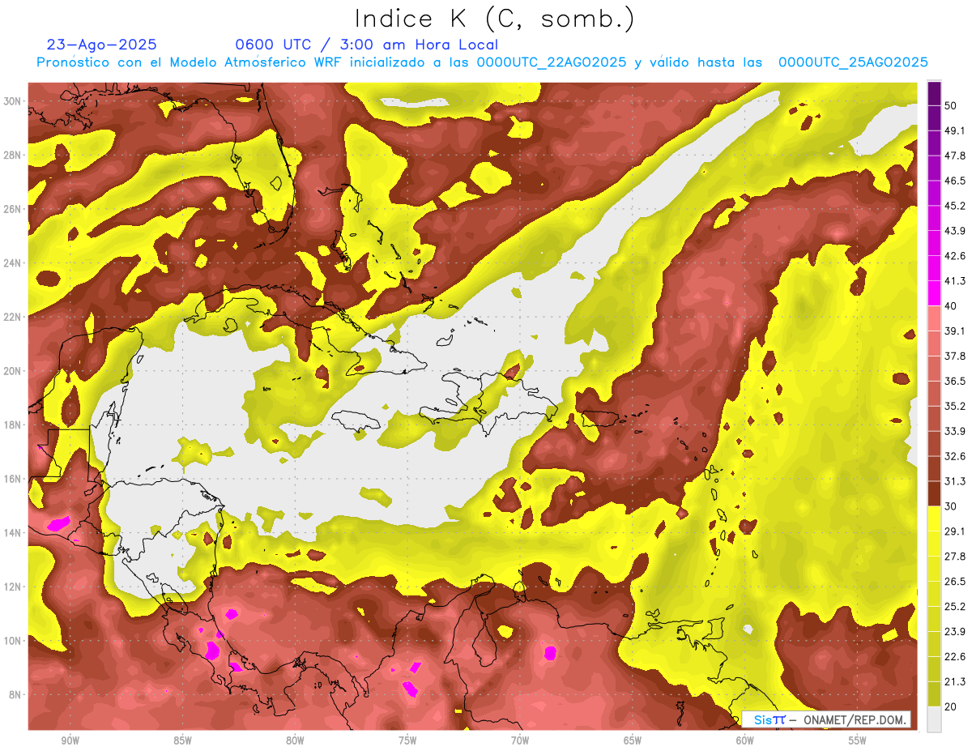The image size is (972, 751).
Task: Click the legend value 20
Action: tap(952, 706)
